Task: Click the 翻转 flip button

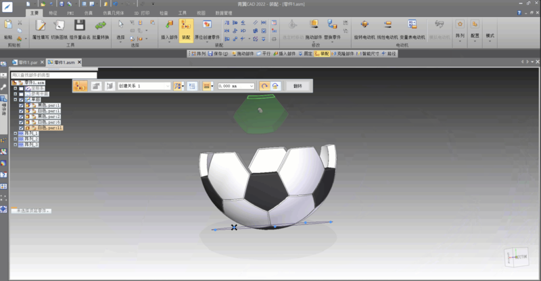Action: pyautogui.click(x=298, y=86)
